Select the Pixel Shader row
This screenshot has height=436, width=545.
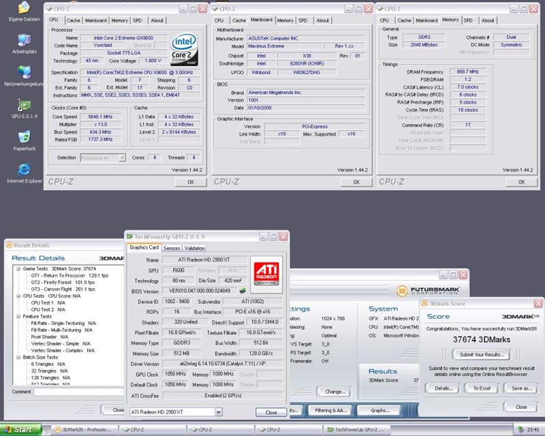click(x=49, y=337)
